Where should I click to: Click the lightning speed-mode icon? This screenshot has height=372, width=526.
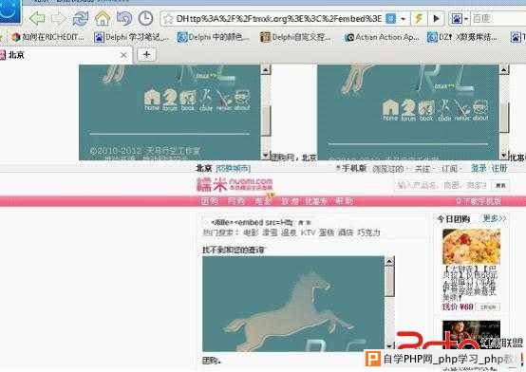click(419, 18)
